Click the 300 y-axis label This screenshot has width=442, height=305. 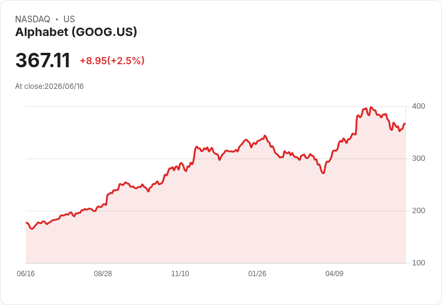pyautogui.click(x=419, y=159)
